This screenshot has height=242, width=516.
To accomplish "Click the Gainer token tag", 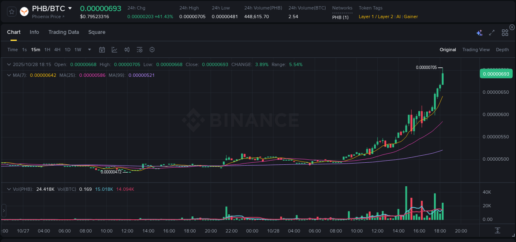I will pyautogui.click(x=411, y=17).
